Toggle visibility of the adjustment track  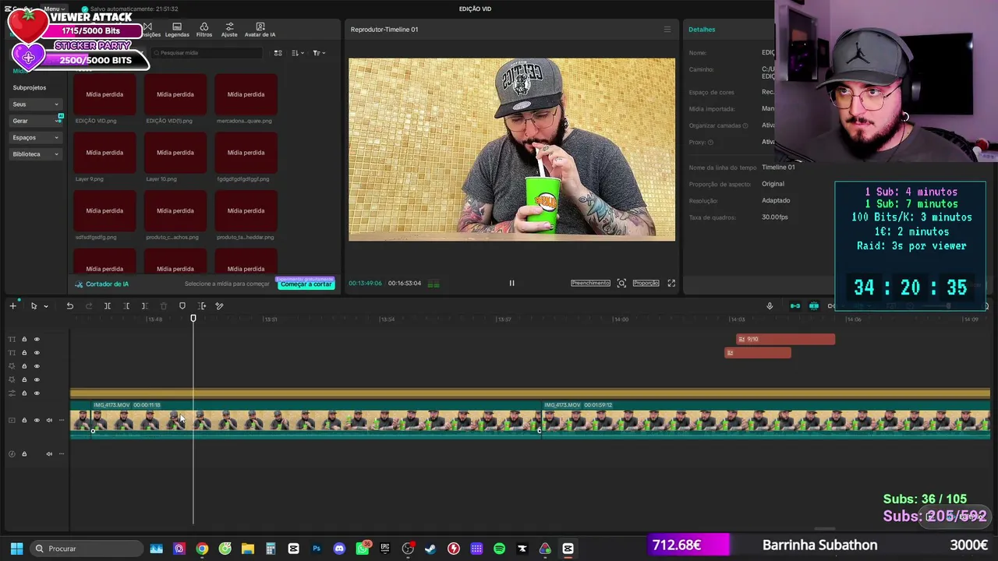(x=37, y=393)
